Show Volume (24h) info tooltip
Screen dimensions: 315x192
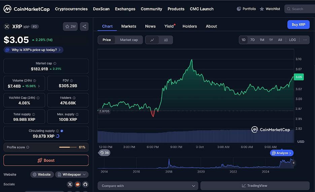pos(35,81)
